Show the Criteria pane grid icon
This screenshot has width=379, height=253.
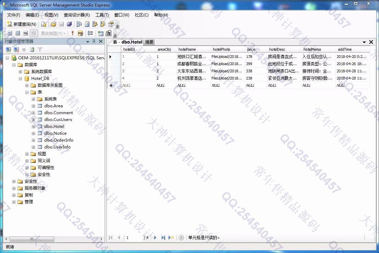[x=18, y=33]
